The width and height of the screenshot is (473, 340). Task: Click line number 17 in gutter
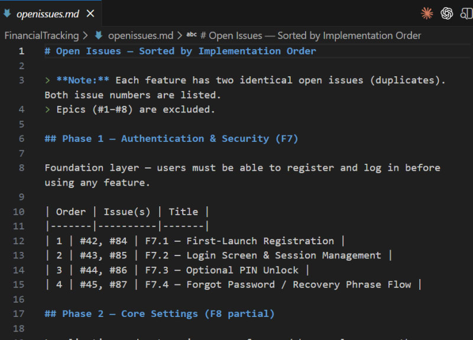click(19, 313)
